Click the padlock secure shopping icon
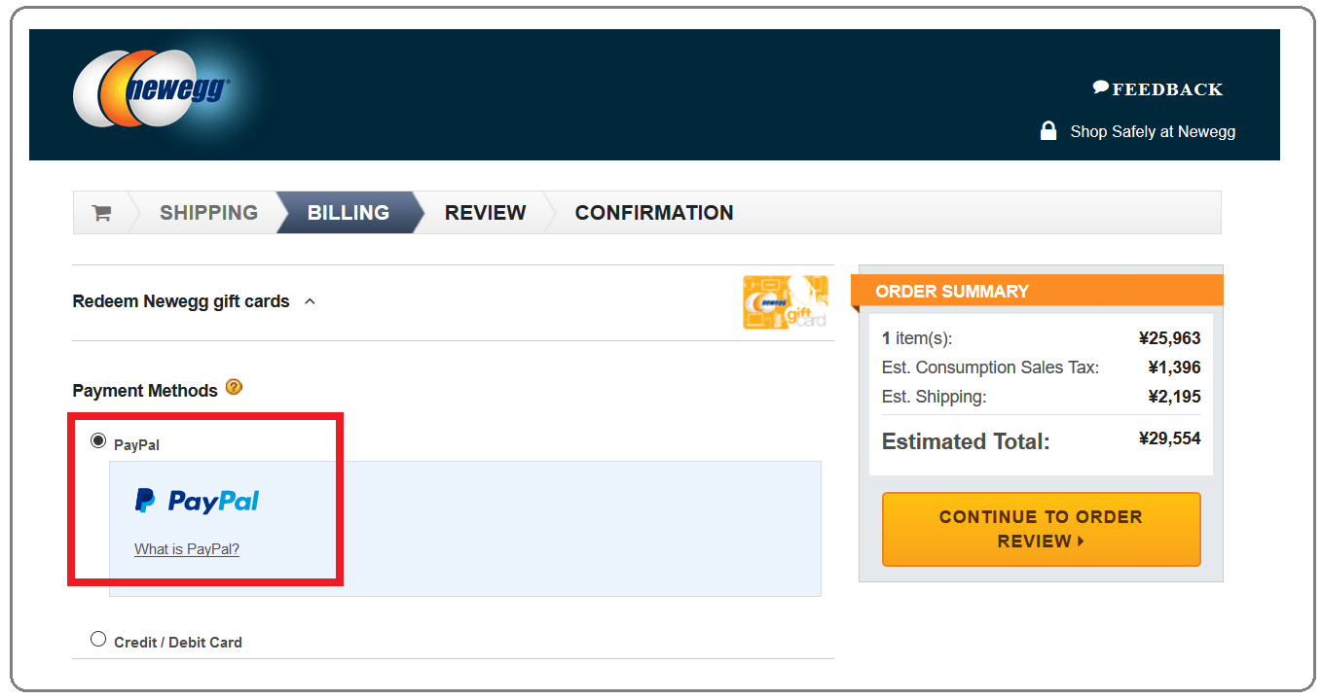Image resolution: width=1322 pixels, height=700 pixels. click(x=1048, y=130)
